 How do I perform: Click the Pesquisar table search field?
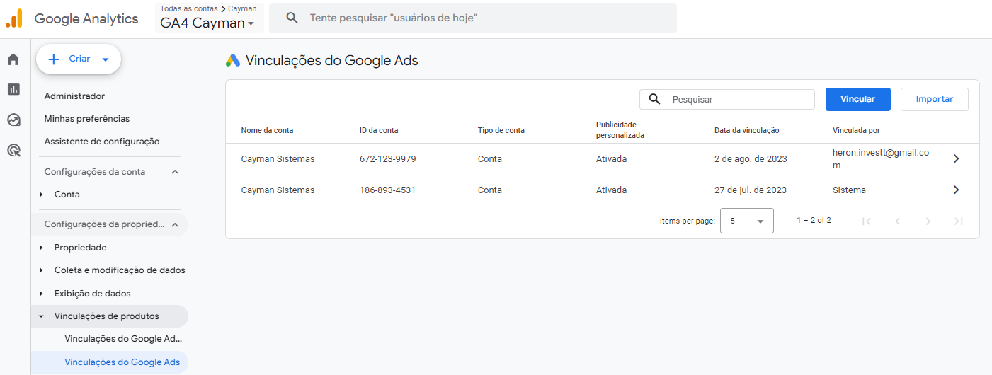point(727,99)
